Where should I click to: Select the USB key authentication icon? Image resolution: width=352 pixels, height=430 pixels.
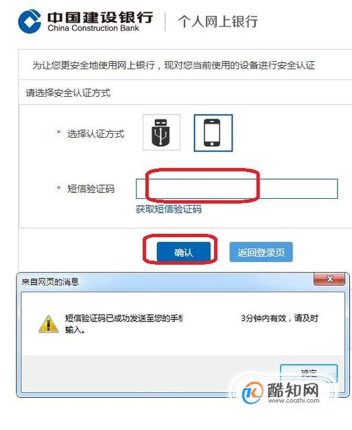point(161,132)
